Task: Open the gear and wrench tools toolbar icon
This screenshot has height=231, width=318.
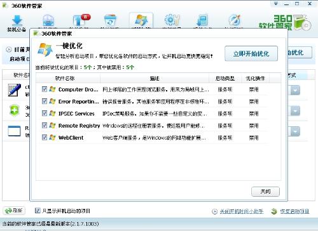Action: click(x=172, y=20)
